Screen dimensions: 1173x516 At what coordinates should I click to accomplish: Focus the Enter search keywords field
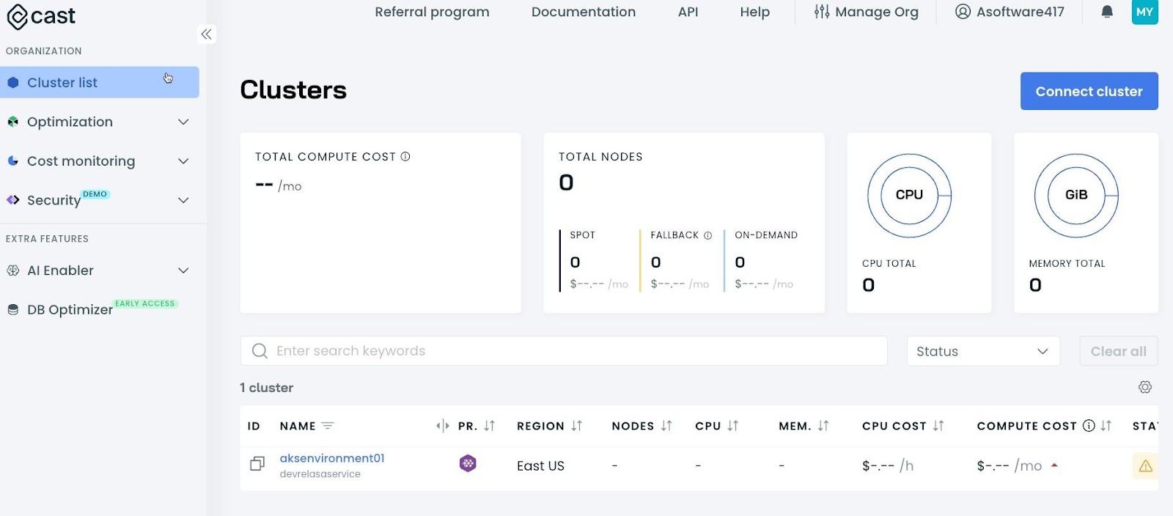point(564,351)
